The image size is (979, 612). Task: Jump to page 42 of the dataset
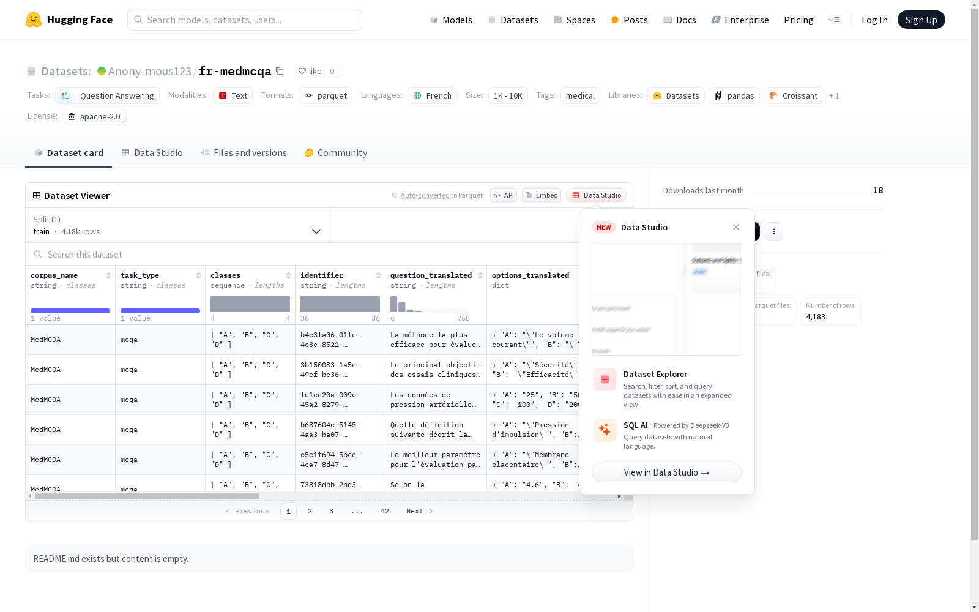385,511
